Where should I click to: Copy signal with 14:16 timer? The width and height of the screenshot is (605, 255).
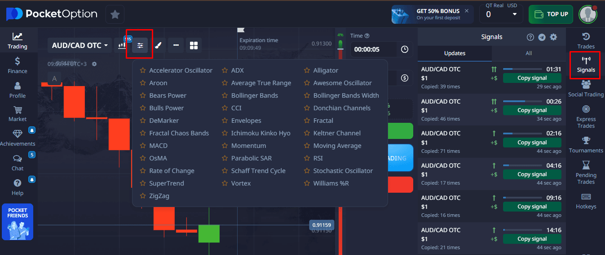click(532, 239)
